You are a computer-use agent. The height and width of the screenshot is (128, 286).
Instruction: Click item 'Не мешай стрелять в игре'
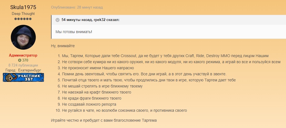102,86
